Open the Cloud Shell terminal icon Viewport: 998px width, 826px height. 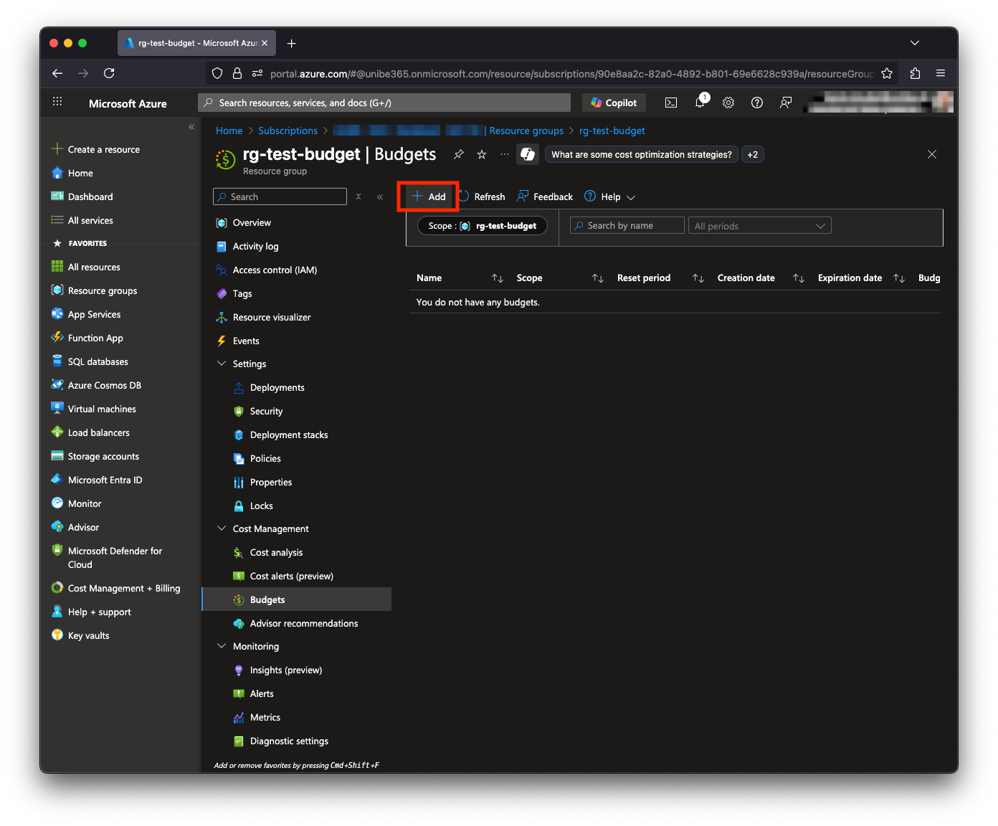(671, 102)
